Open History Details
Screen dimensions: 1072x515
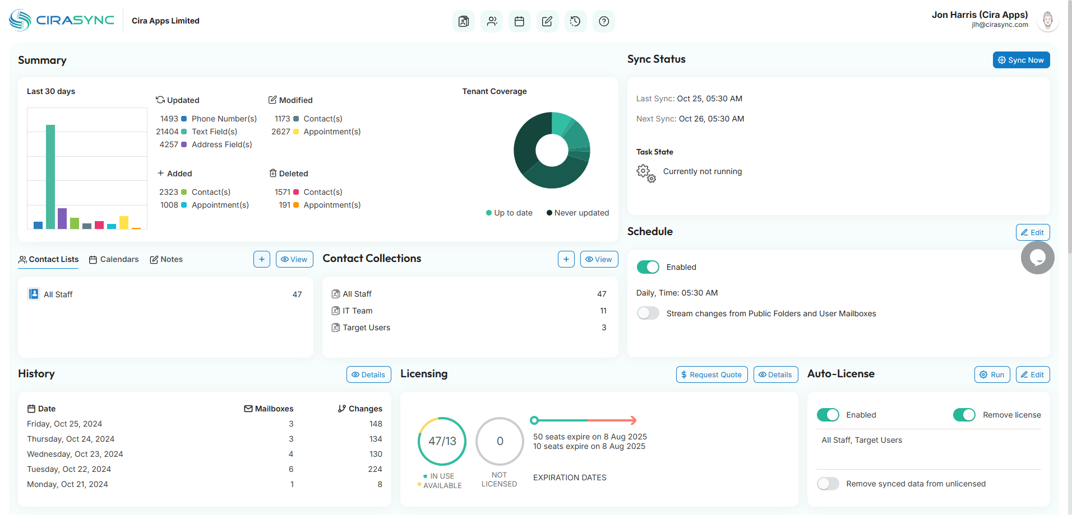tap(368, 374)
